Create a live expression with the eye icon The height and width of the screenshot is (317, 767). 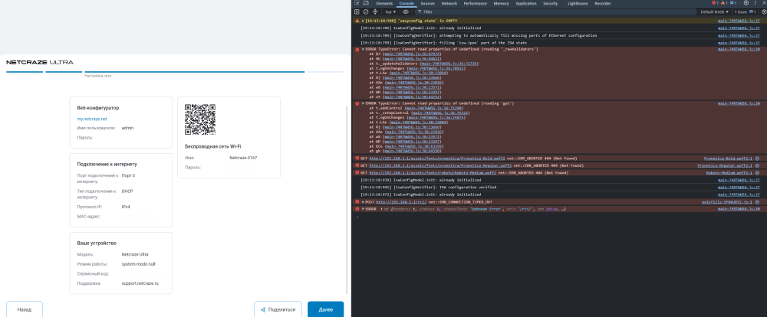point(406,11)
